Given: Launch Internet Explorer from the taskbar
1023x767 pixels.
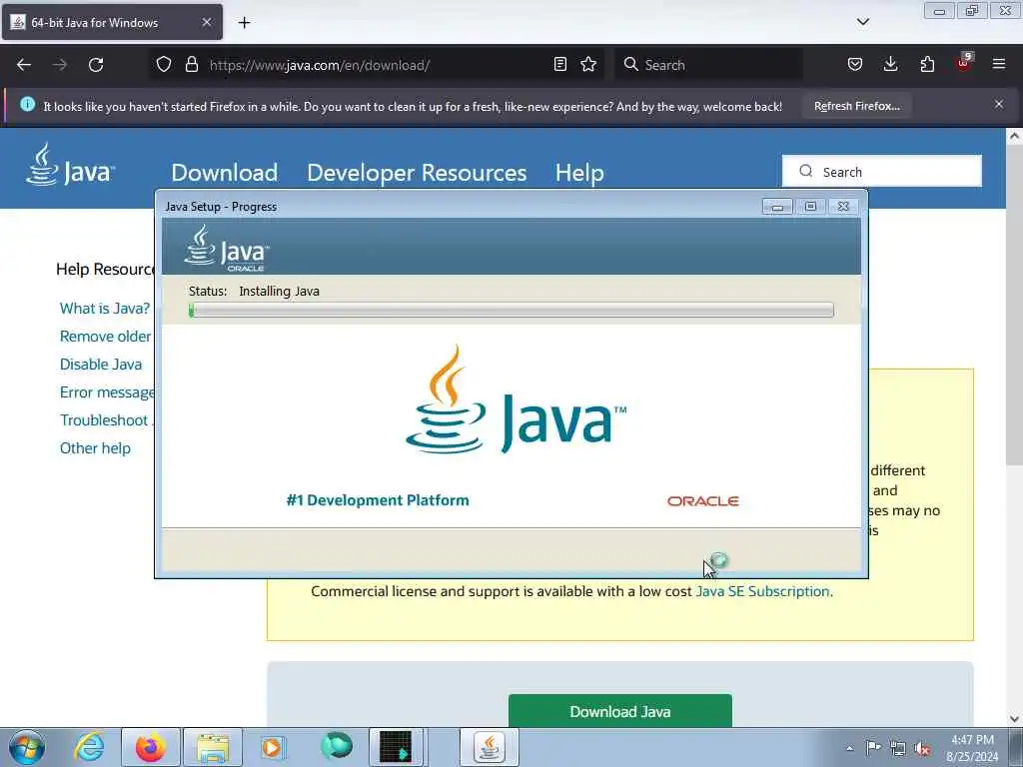Looking at the screenshot, I should pyautogui.click(x=89, y=747).
